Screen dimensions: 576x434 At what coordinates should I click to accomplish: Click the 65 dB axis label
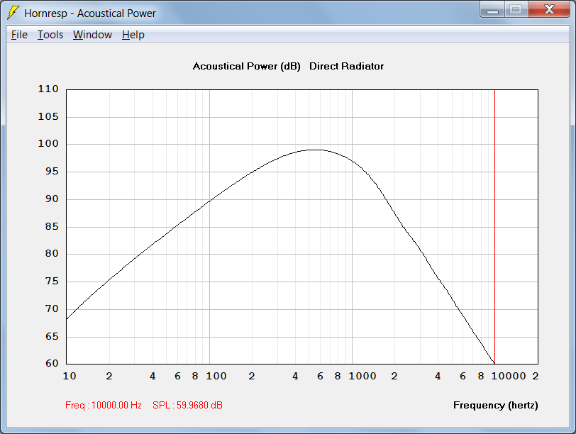point(52,336)
